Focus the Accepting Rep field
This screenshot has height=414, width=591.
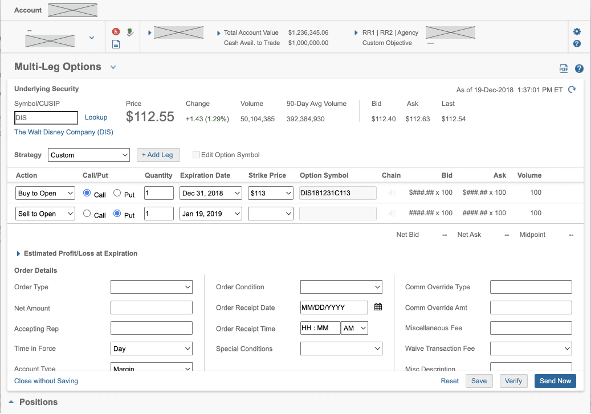[152, 328]
